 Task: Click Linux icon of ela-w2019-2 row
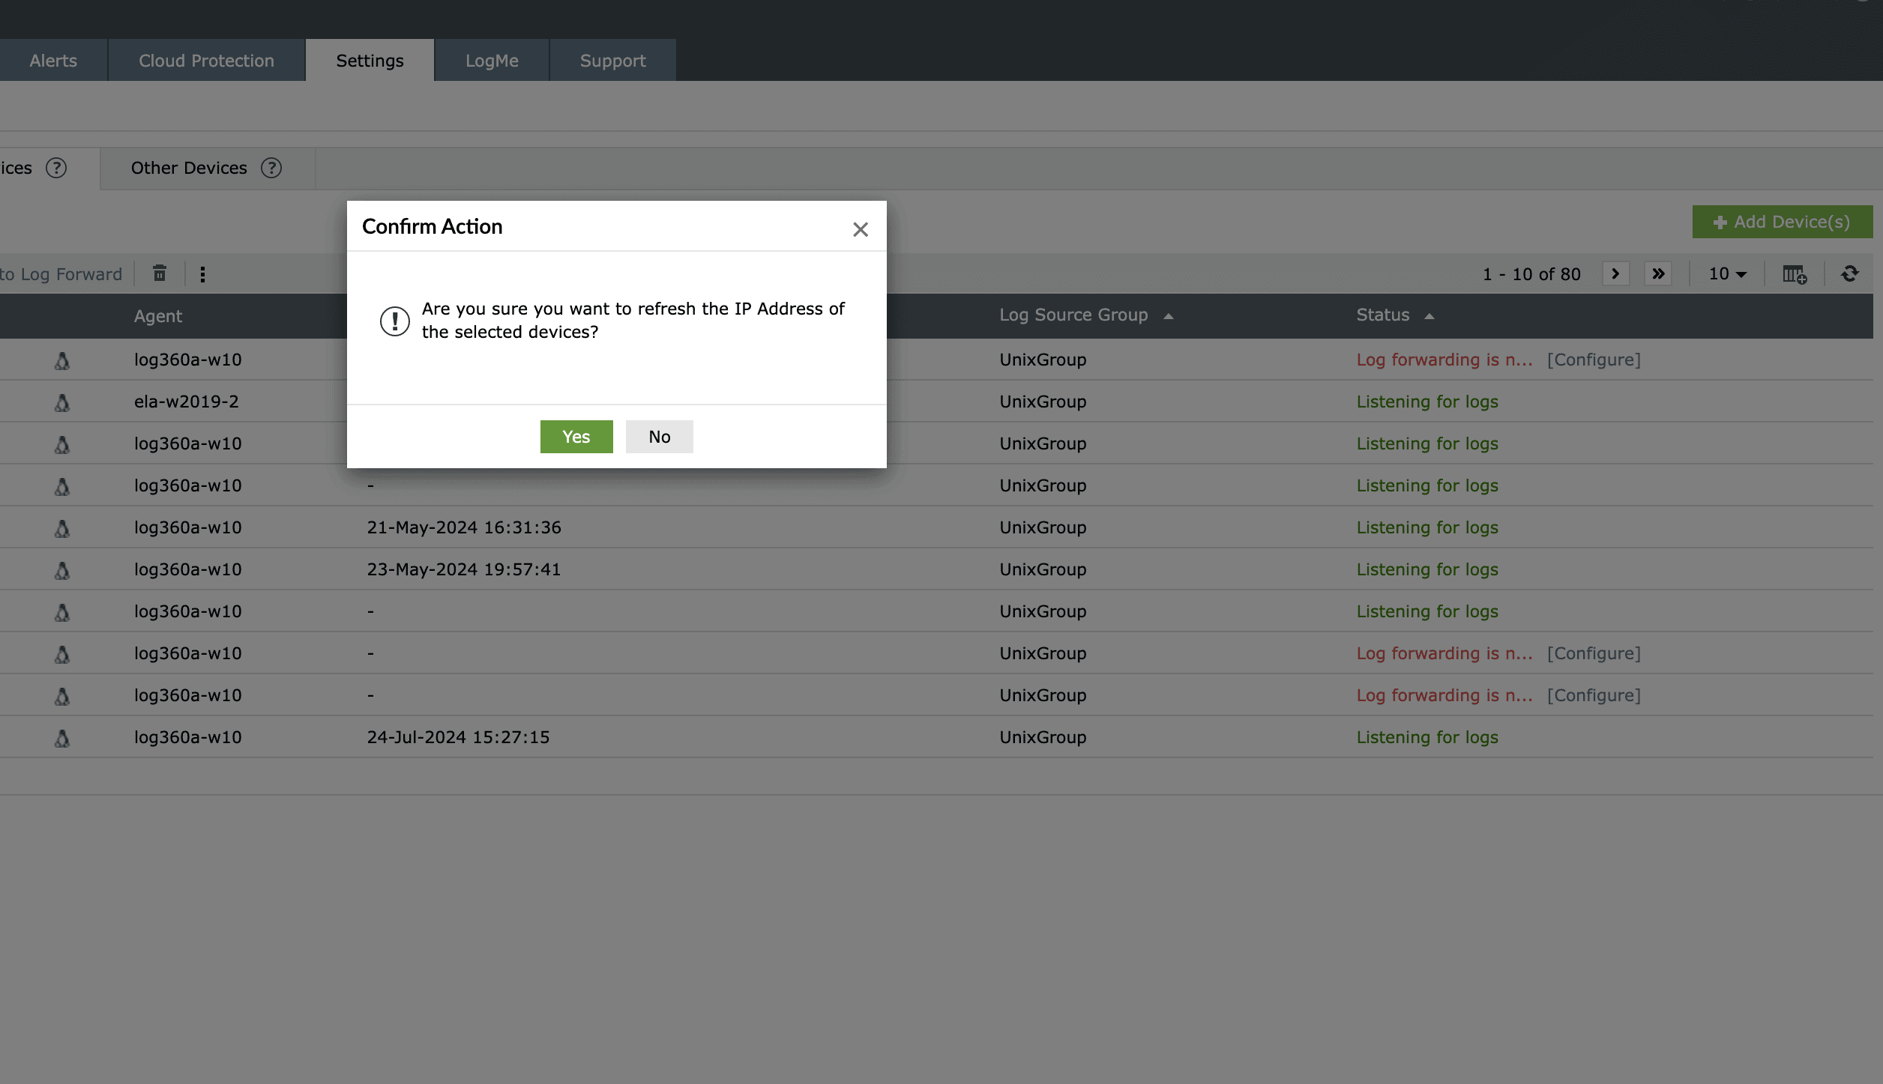pyautogui.click(x=62, y=402)
